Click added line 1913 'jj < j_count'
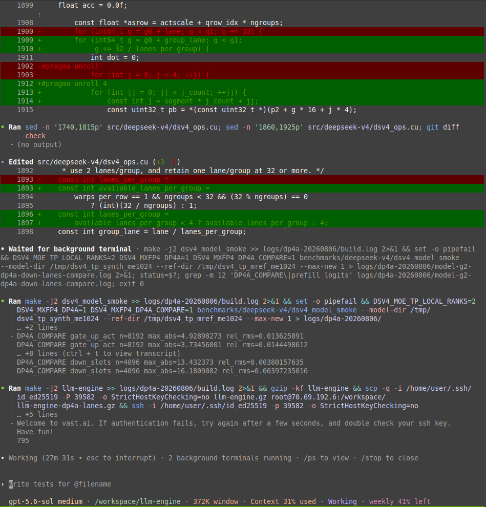This screenshot has height=507, width=486. pyautogui.click(x=242, y=93)
